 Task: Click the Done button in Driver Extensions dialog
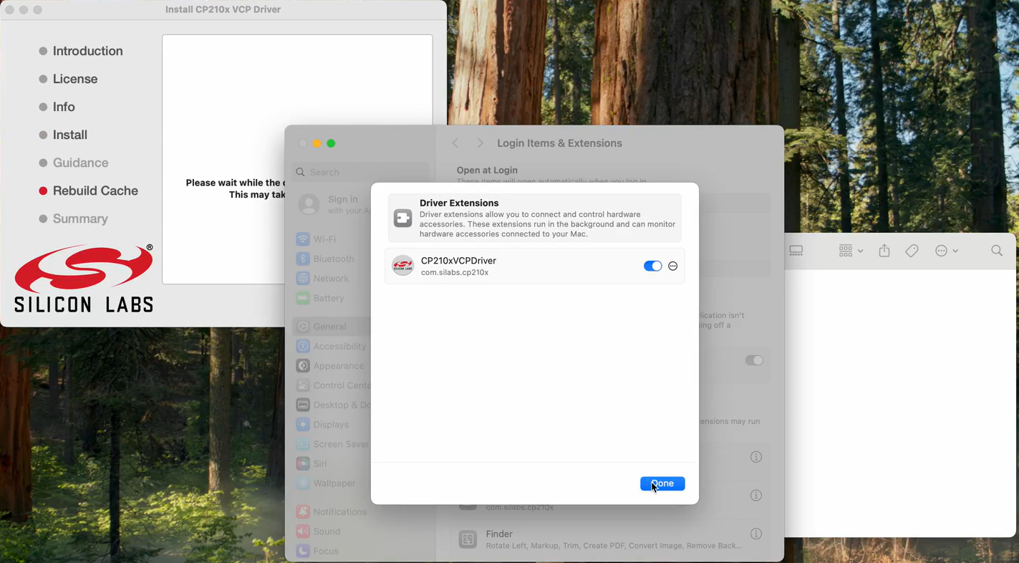coord(662,483)
